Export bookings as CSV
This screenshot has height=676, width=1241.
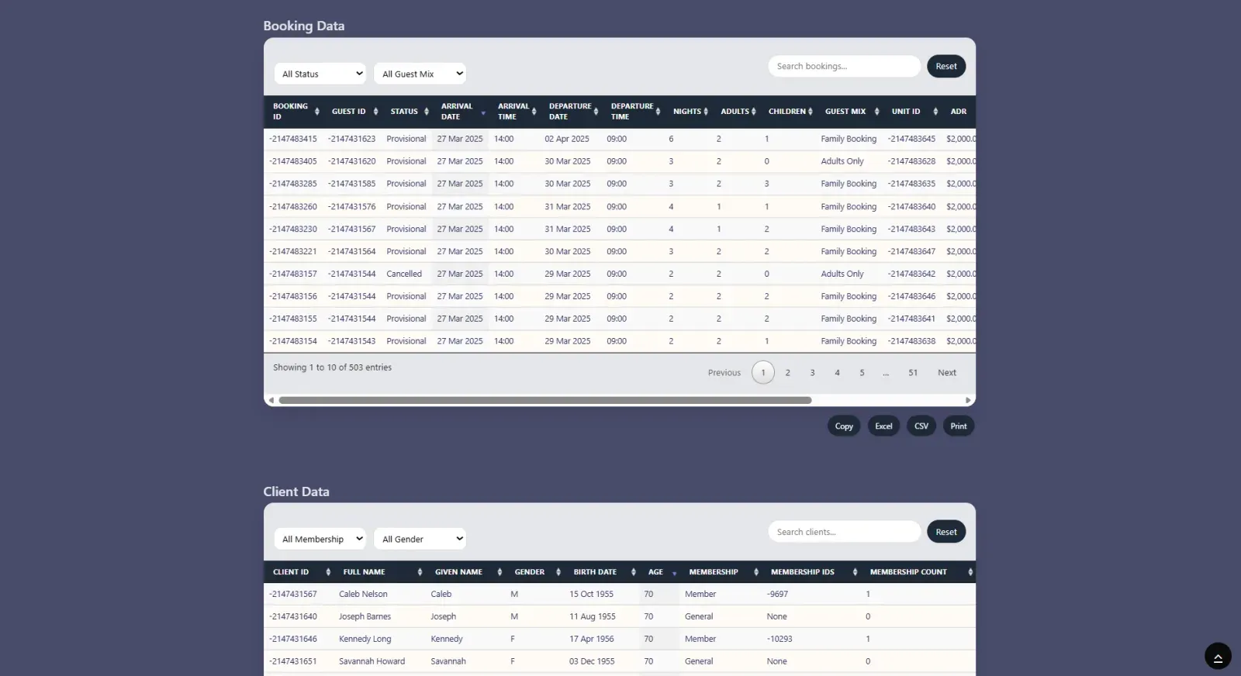921,426
